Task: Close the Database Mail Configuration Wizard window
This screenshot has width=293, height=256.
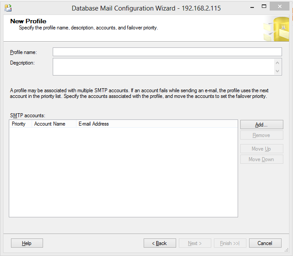Action: [279, 7]
